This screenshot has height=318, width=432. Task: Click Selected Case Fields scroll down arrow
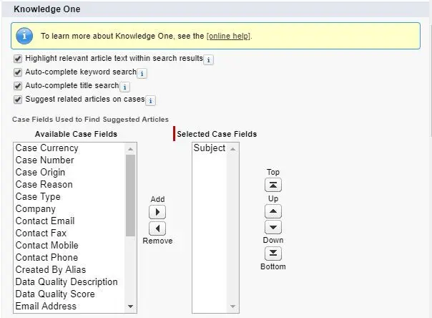pos(232,307)
